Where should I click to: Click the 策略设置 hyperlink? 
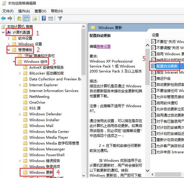coord(104,47)
